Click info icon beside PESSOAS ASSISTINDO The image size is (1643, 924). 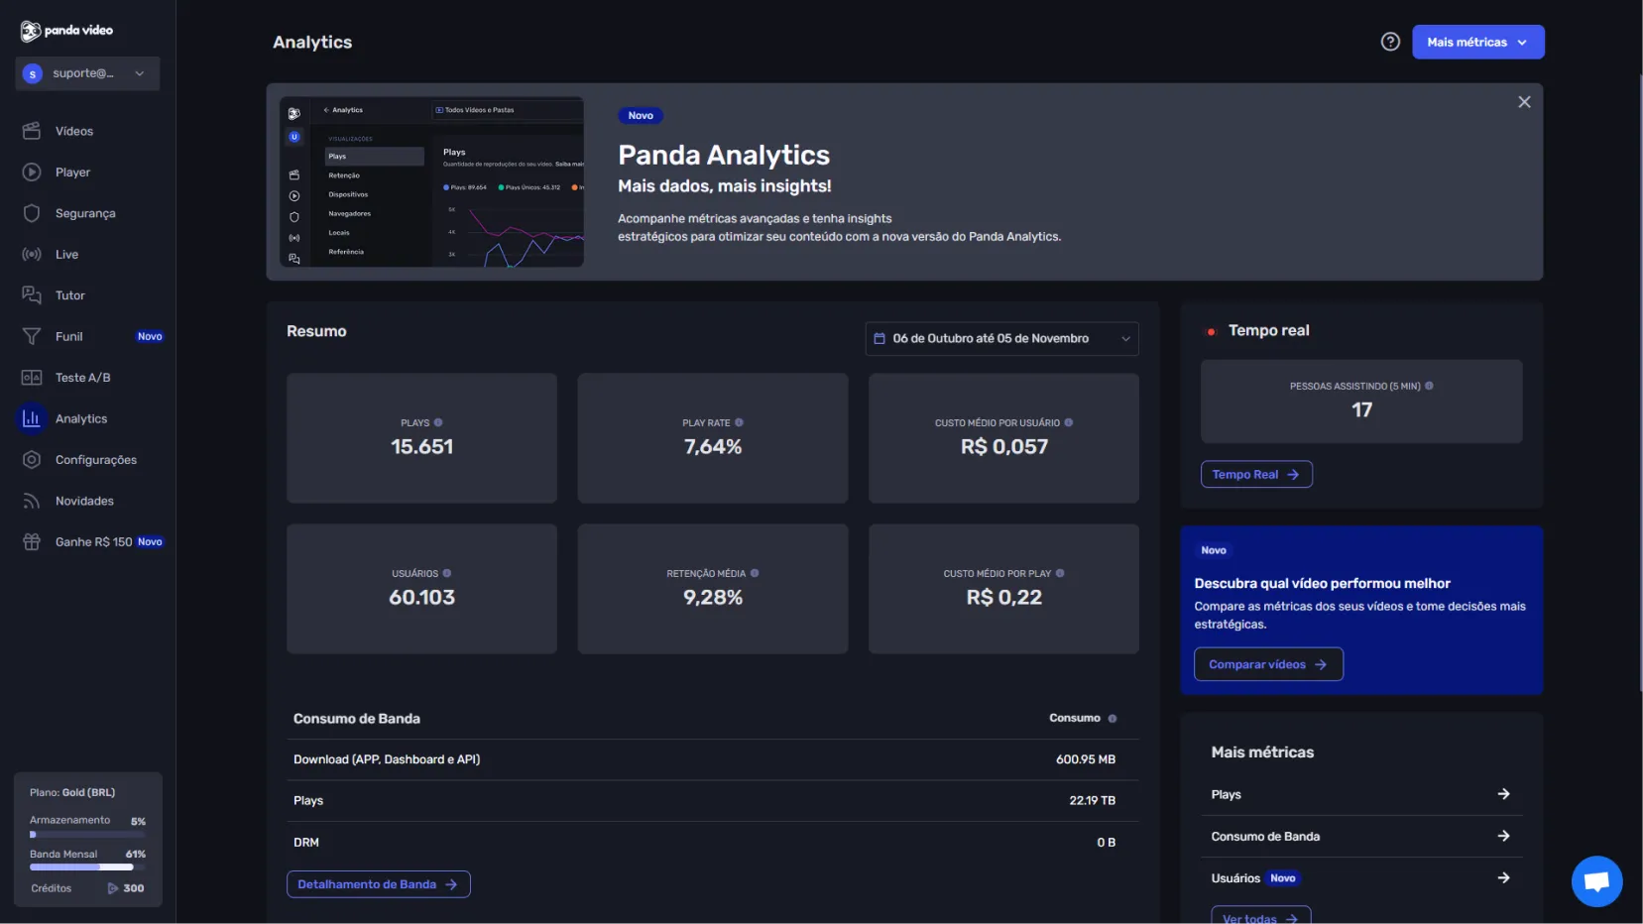[1429, 386]
